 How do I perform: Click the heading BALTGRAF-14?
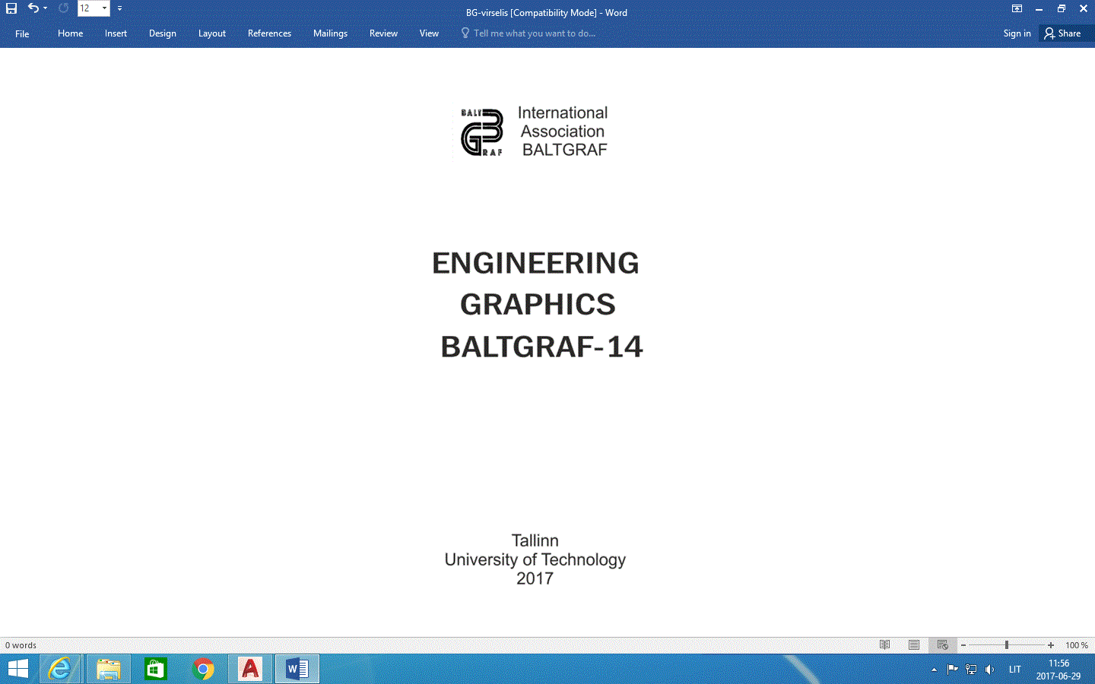tap(541, 347)
